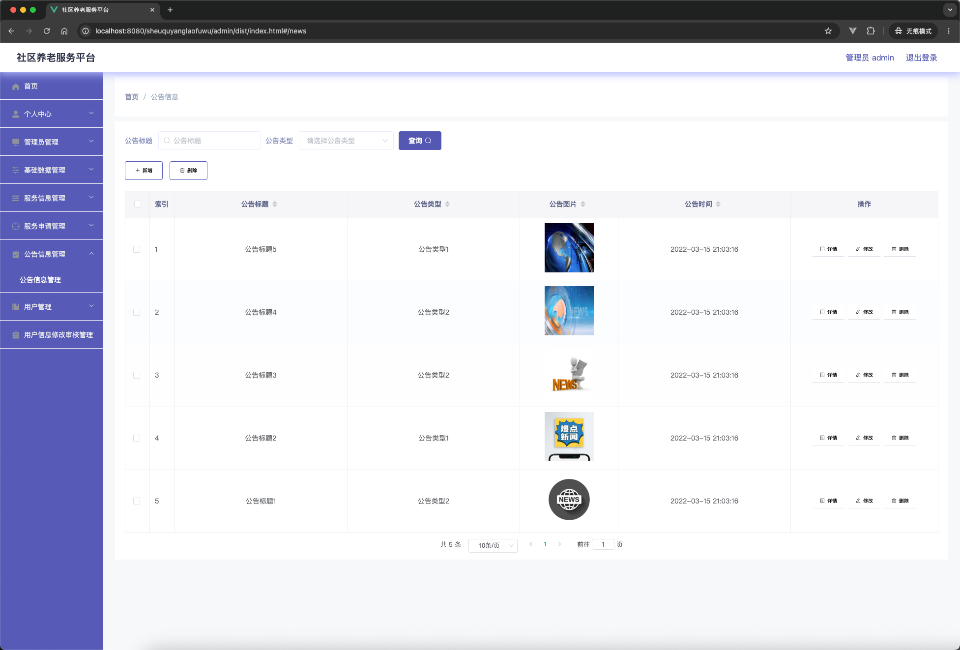Click 删除 for 公告标题4
The height and width of the screenshot is (650, 960).
coord(900,312)
